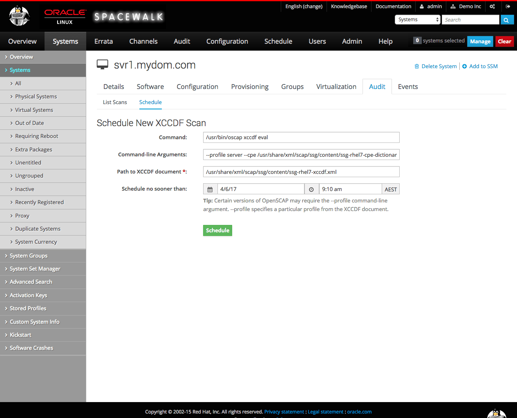This screenshot has width=517, height=418.
Task: Open the Systems search scope dropdown
Action: click(x=417, y=20)
